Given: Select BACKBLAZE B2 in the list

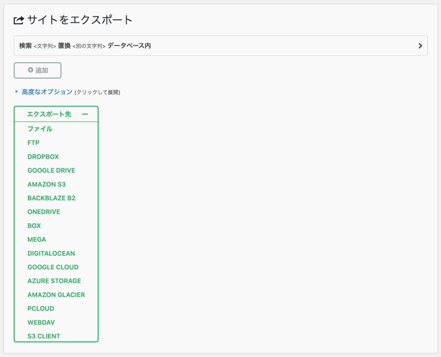Looking at the screenshot, I should (51, 198).
